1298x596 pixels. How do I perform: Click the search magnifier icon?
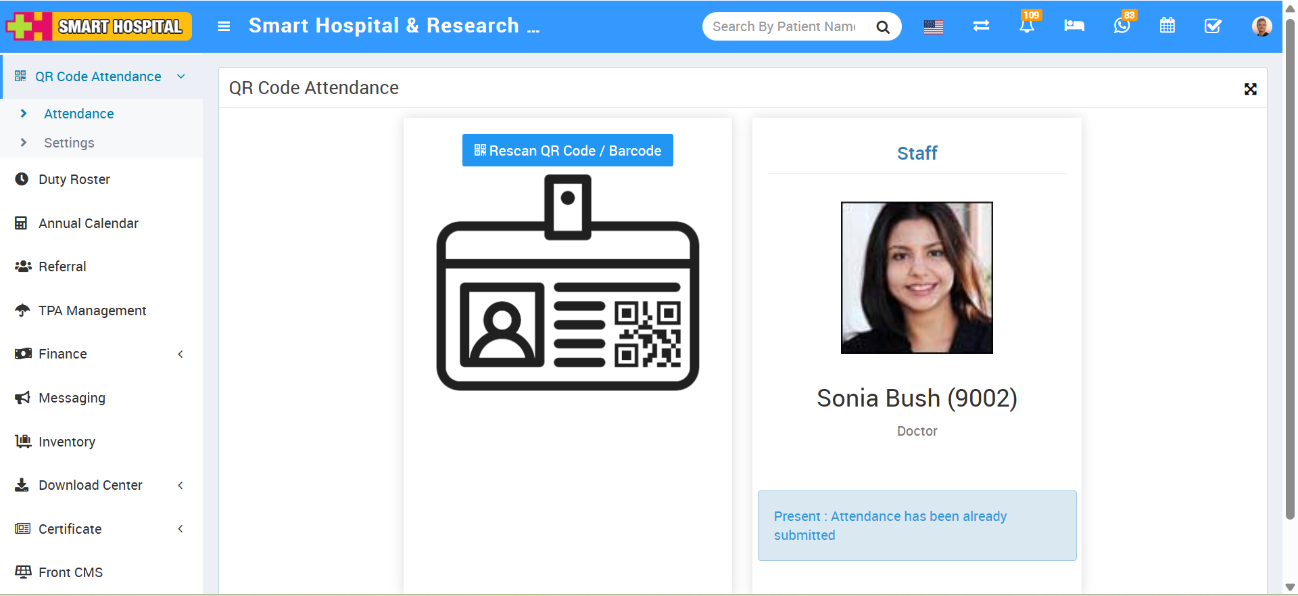pyautogui.click(x=882, y=27)
